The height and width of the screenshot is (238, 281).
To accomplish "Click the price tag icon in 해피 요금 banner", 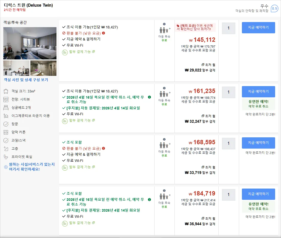I will tap(178, 26).
